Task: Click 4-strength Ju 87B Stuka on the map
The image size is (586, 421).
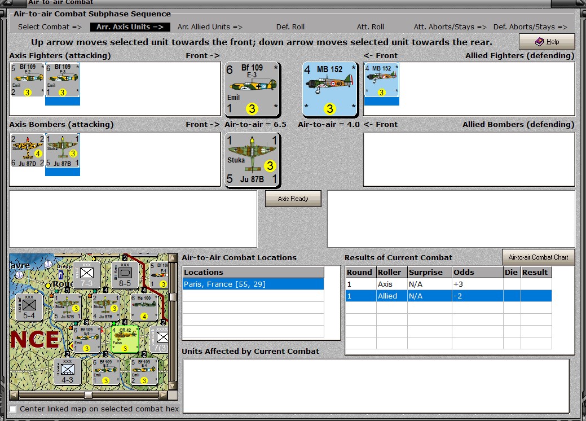Action: [105, 308]
